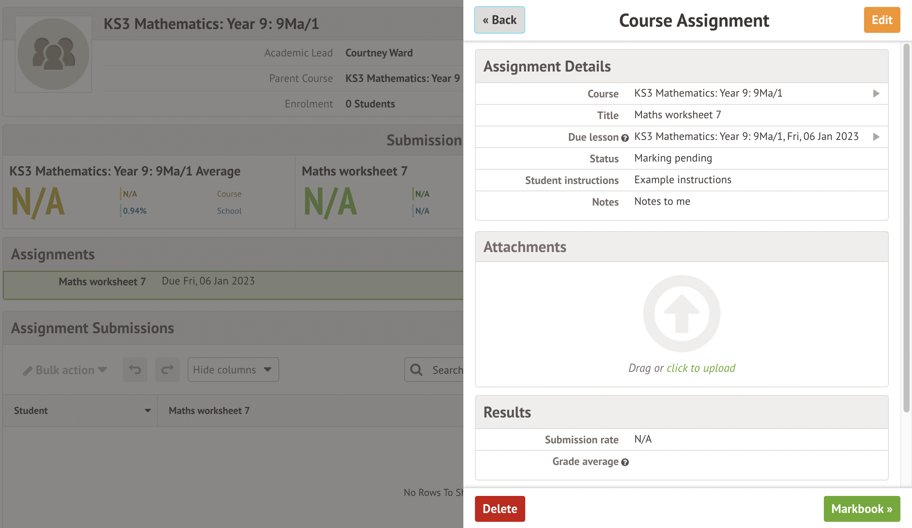
Task: Click the Due lesson help question icon
Action: (625, 138)
